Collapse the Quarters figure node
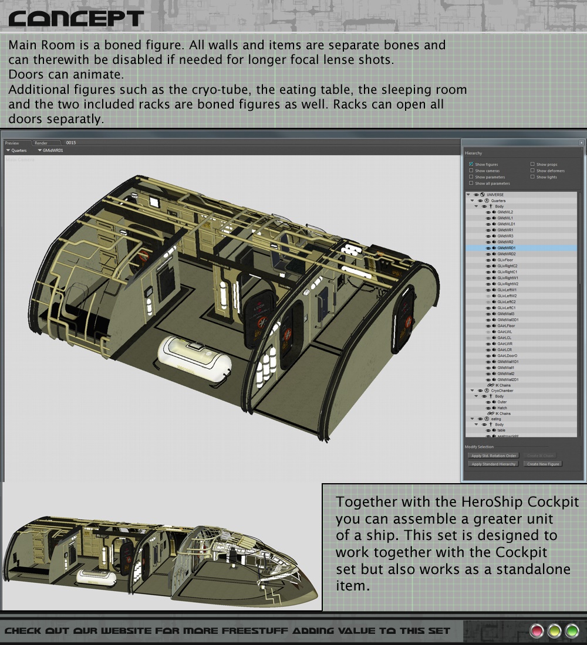 click(473, 201)
